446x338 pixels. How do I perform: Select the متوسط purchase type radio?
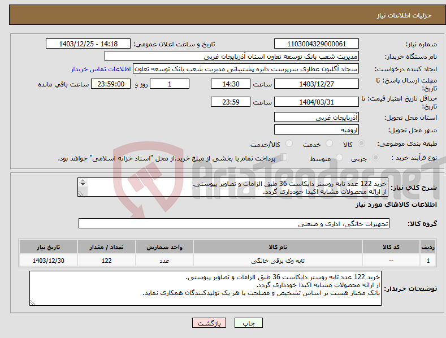point(339,157)
